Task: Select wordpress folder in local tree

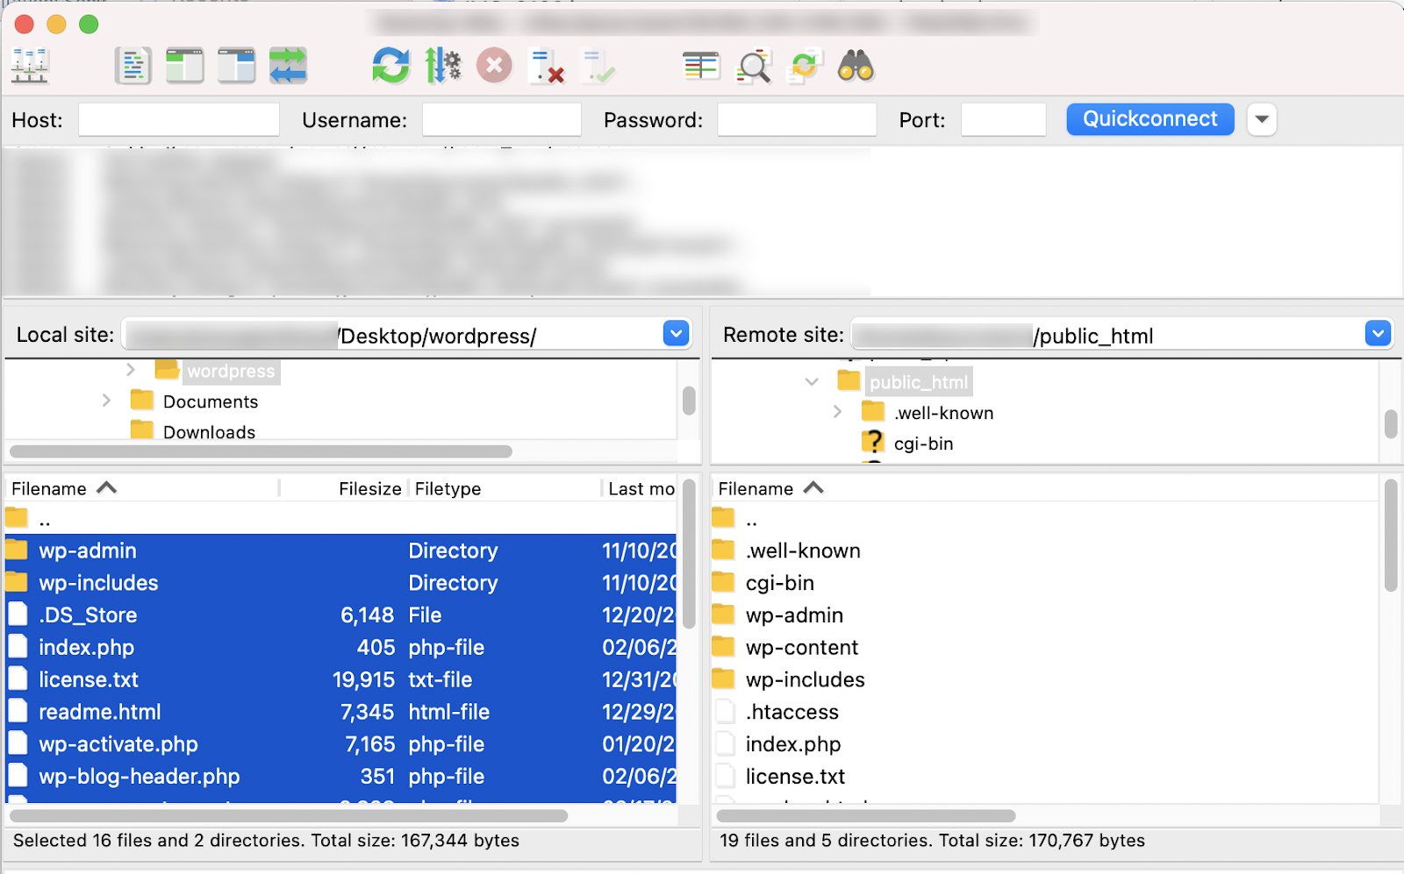Action: click(231, 371)
